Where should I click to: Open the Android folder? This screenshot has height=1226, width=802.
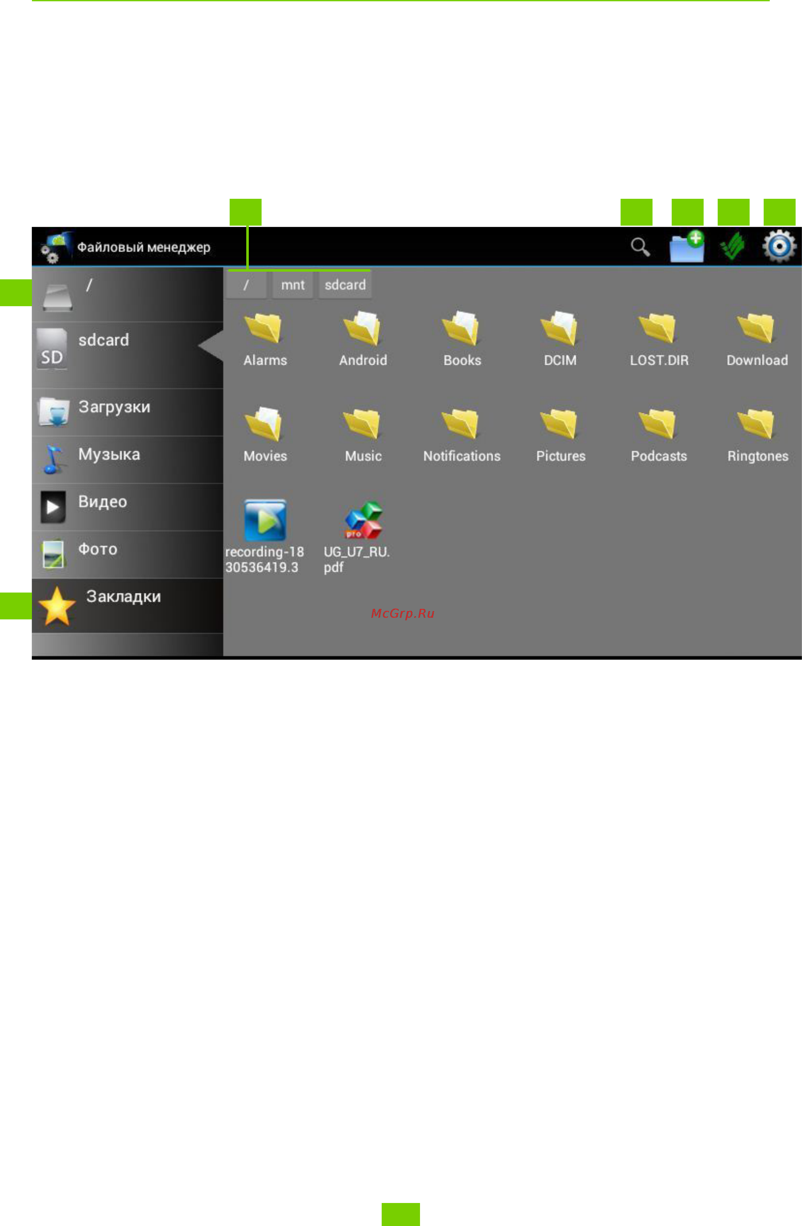[363, 339]
